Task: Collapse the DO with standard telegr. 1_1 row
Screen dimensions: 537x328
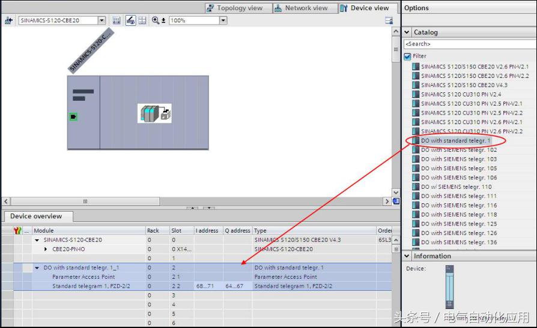Action: click(37, 268)
